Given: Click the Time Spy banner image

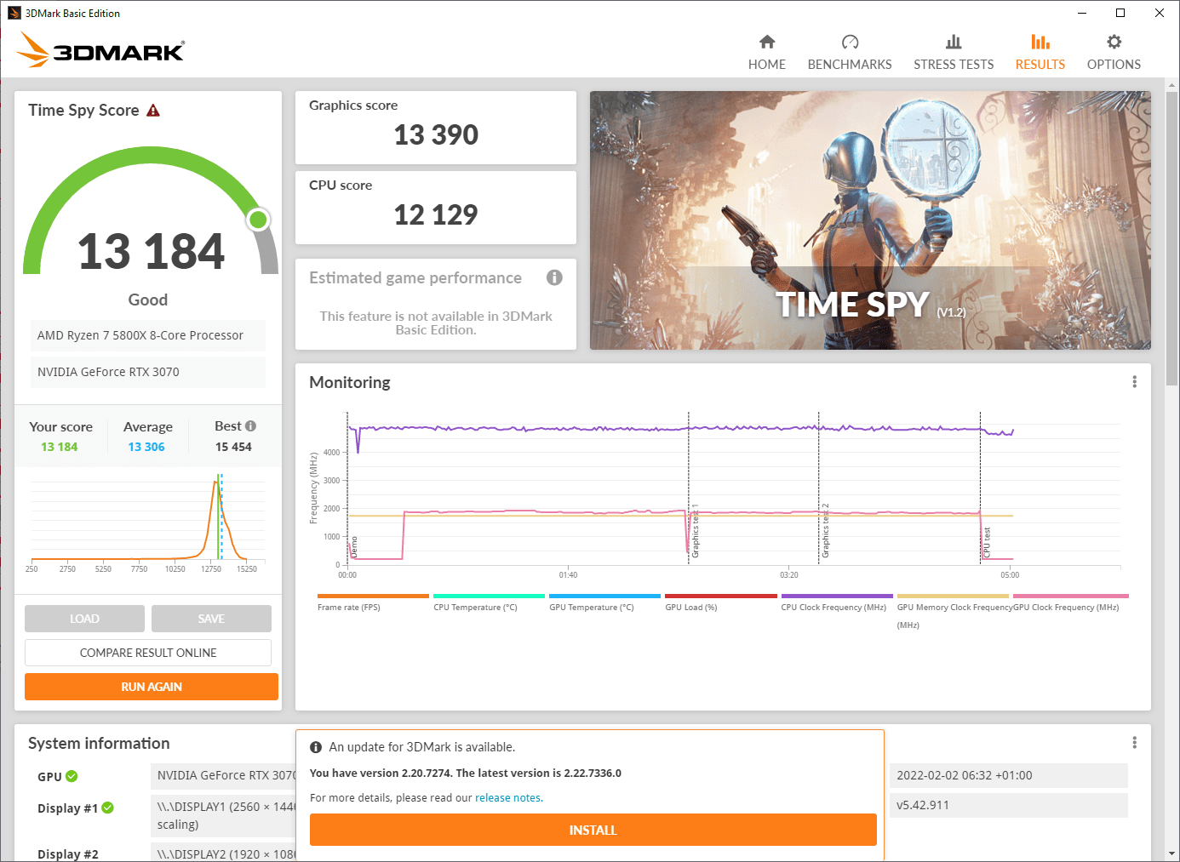Looking at the screenshot, I should click(870, 220).
